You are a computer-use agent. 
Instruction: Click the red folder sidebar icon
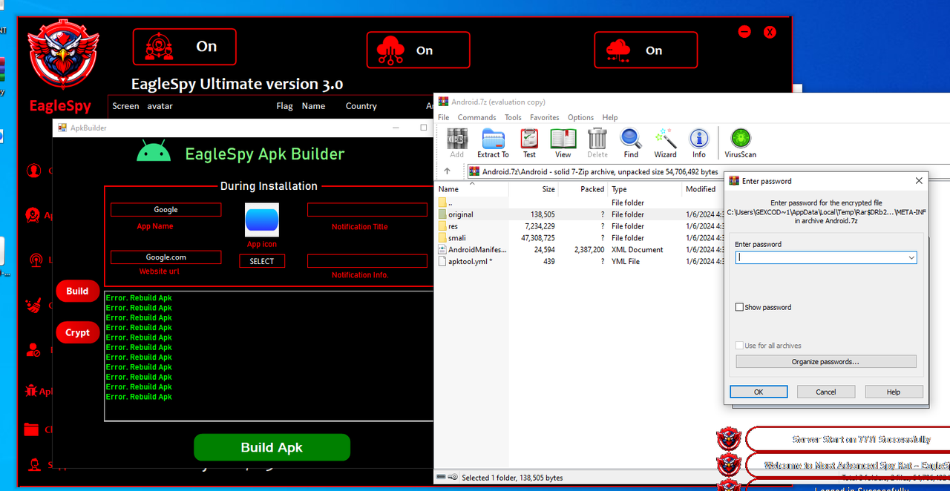[x=31, y=429]
